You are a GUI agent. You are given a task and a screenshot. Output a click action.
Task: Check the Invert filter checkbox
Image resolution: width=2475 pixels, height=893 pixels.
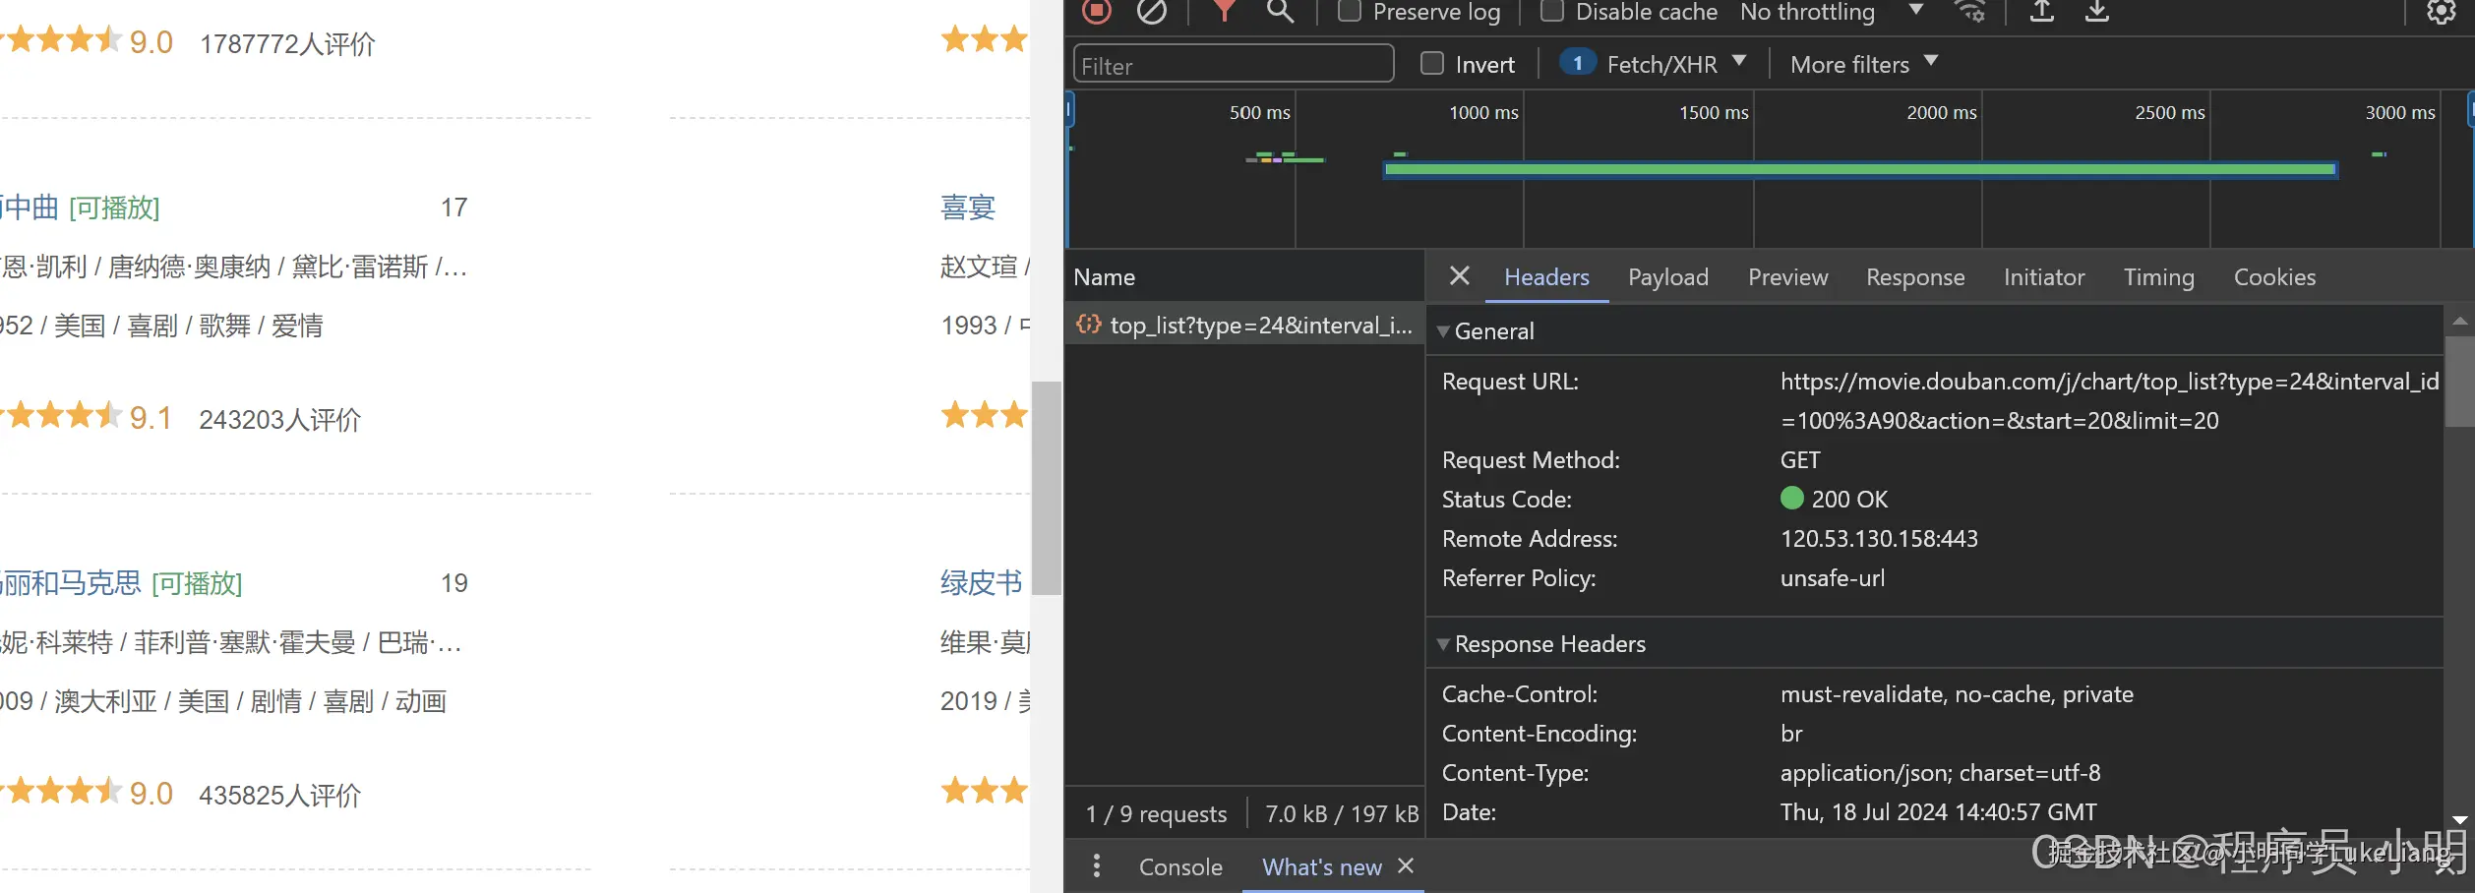point(1432,63)
